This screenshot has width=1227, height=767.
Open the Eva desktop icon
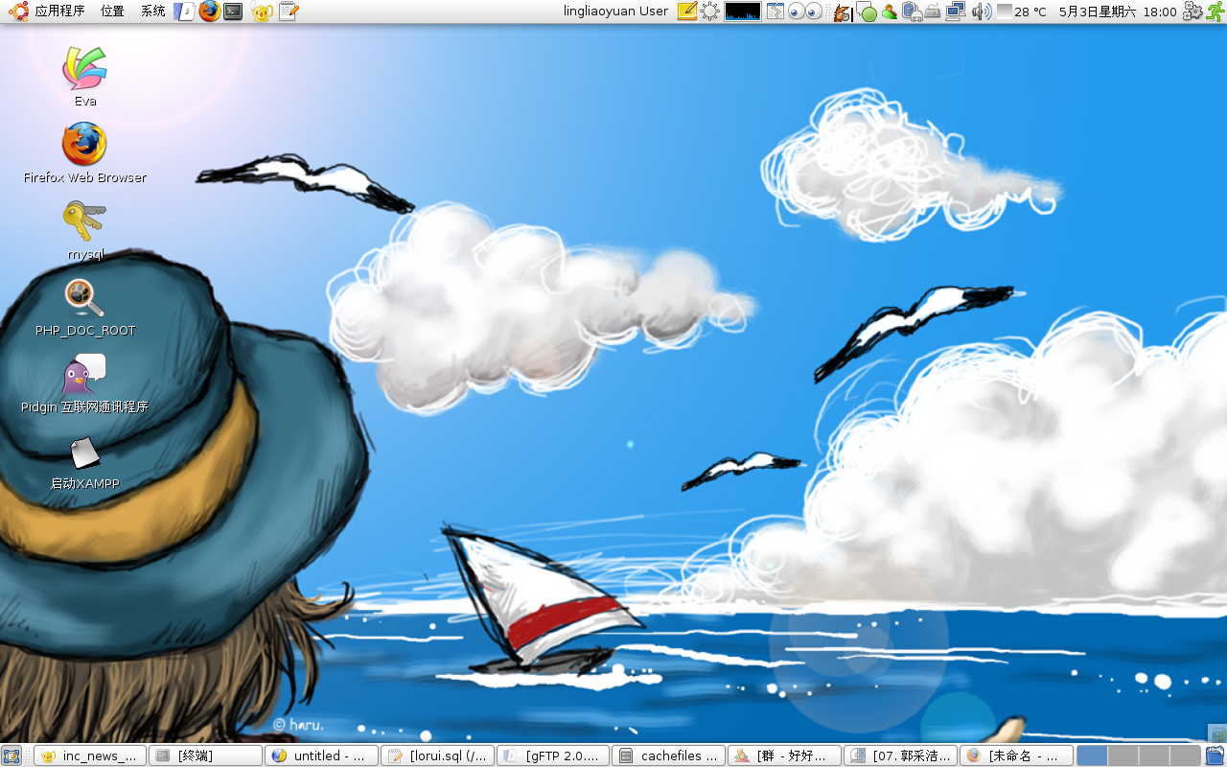point(84,76)
